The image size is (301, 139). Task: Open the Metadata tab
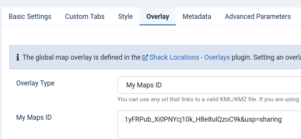(197, 17)
